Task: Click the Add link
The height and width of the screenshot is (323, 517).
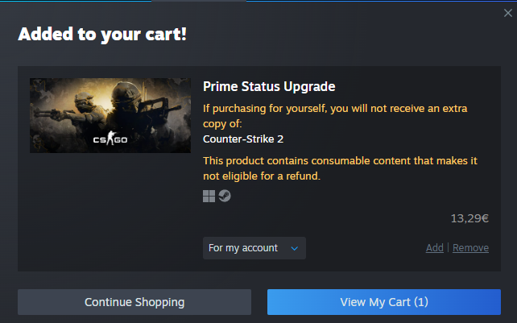Action: 434,248
